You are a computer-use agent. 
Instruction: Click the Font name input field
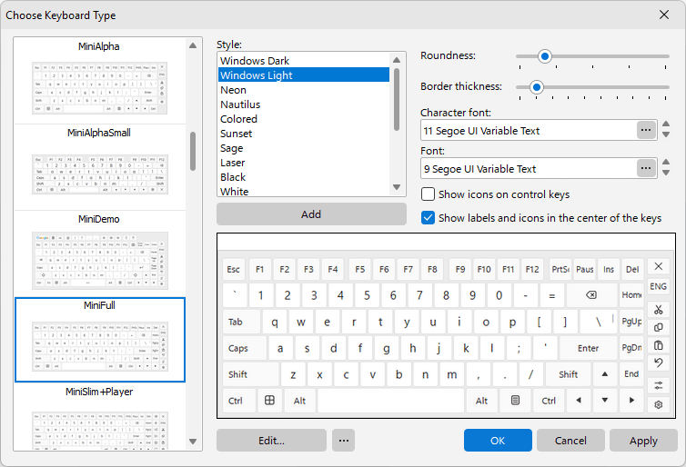tap(529, 168)
